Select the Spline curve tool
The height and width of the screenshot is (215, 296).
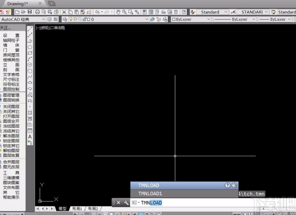coord(30,77)
